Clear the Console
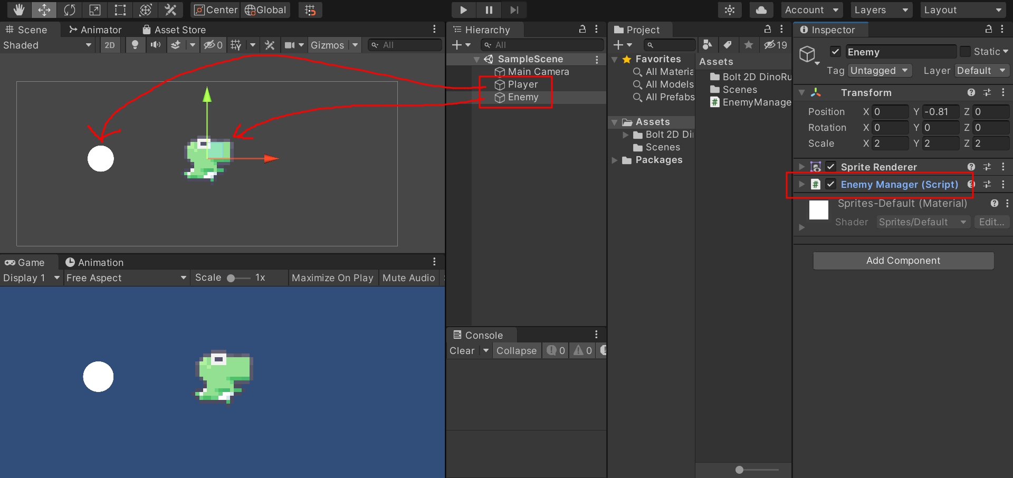This screenshot has height=478, width=1013. [x=462, y=350]
